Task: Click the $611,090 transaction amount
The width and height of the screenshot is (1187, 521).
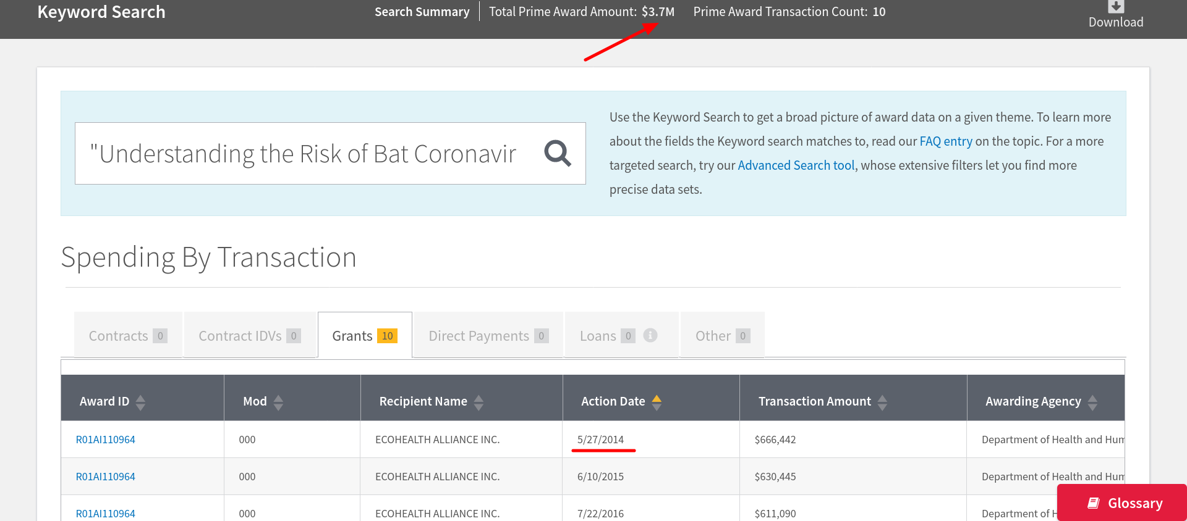Action: click(775, 514)
